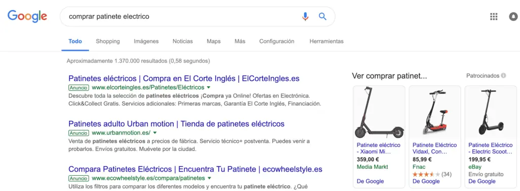
Task: Click the Aproximadamente 1.370.000 resultados text
Action: 138,61
